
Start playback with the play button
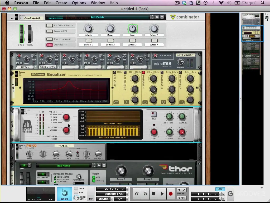click(162, 194)
